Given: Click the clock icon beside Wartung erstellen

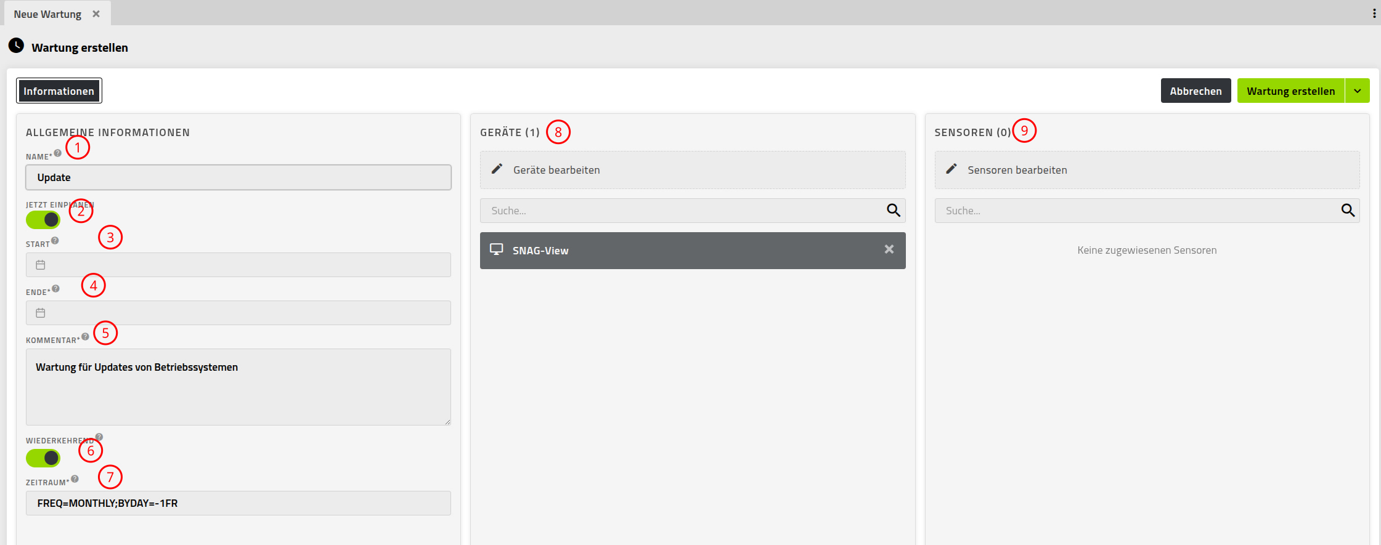Looking at the screenshot, I should tap(16, 46).
